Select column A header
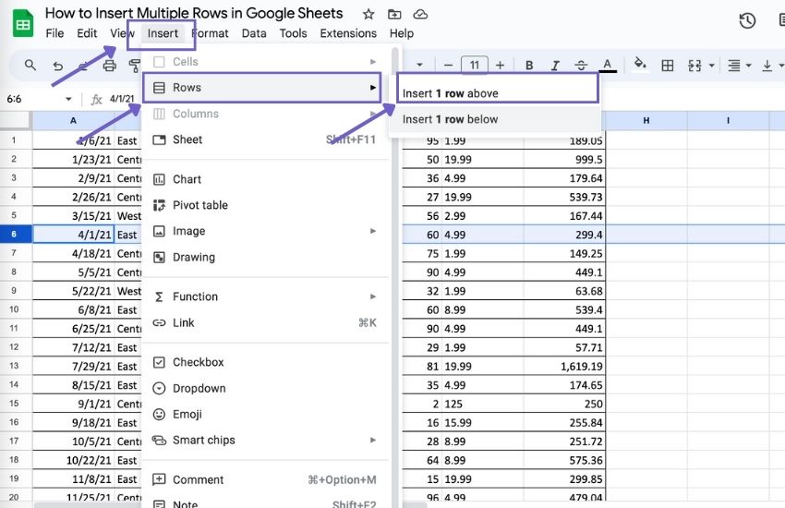 pos(73,121)
